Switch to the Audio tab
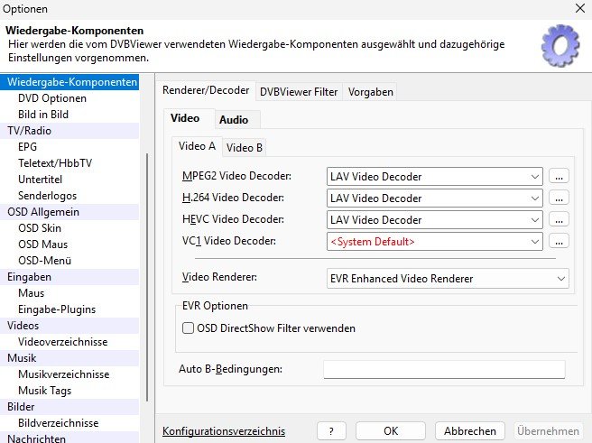 click(234, 119)
